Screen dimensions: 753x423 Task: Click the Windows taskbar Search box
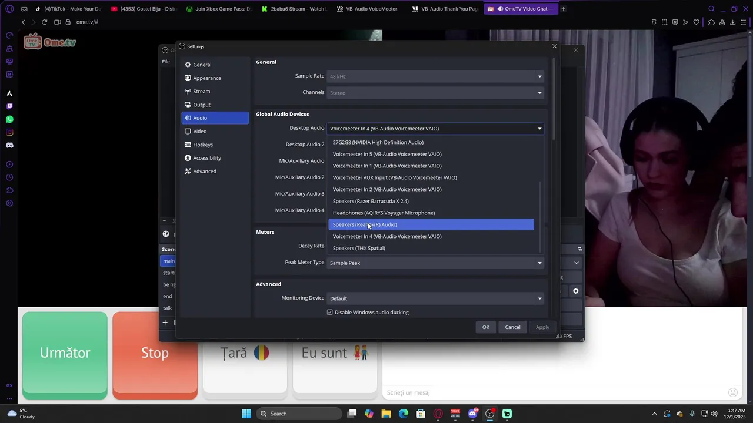coord(300,414)
